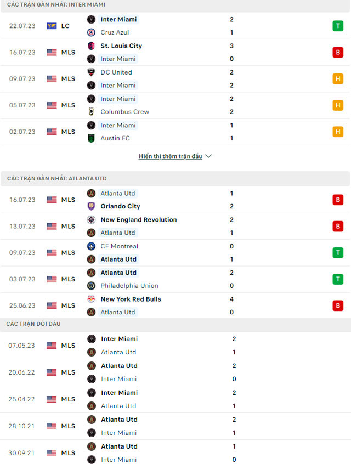Screen dimensions: 351x464
Task: Click the Philadelphia Union crest icon
Action: coord(91,286)
